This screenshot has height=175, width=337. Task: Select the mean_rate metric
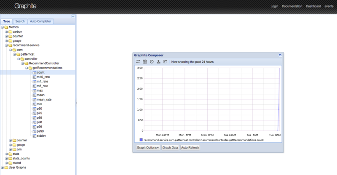(x=44, y=100)
